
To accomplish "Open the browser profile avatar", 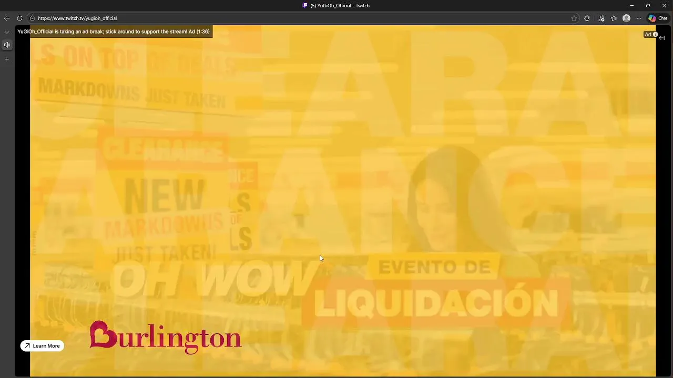I will click(x=626, y=18).
